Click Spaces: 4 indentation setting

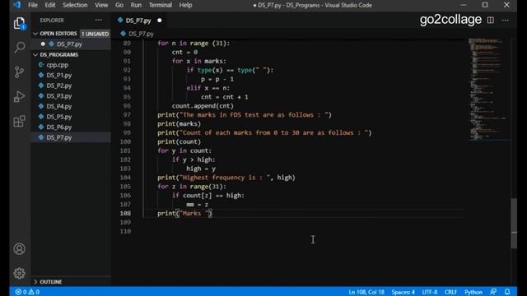tap(403, 292)
